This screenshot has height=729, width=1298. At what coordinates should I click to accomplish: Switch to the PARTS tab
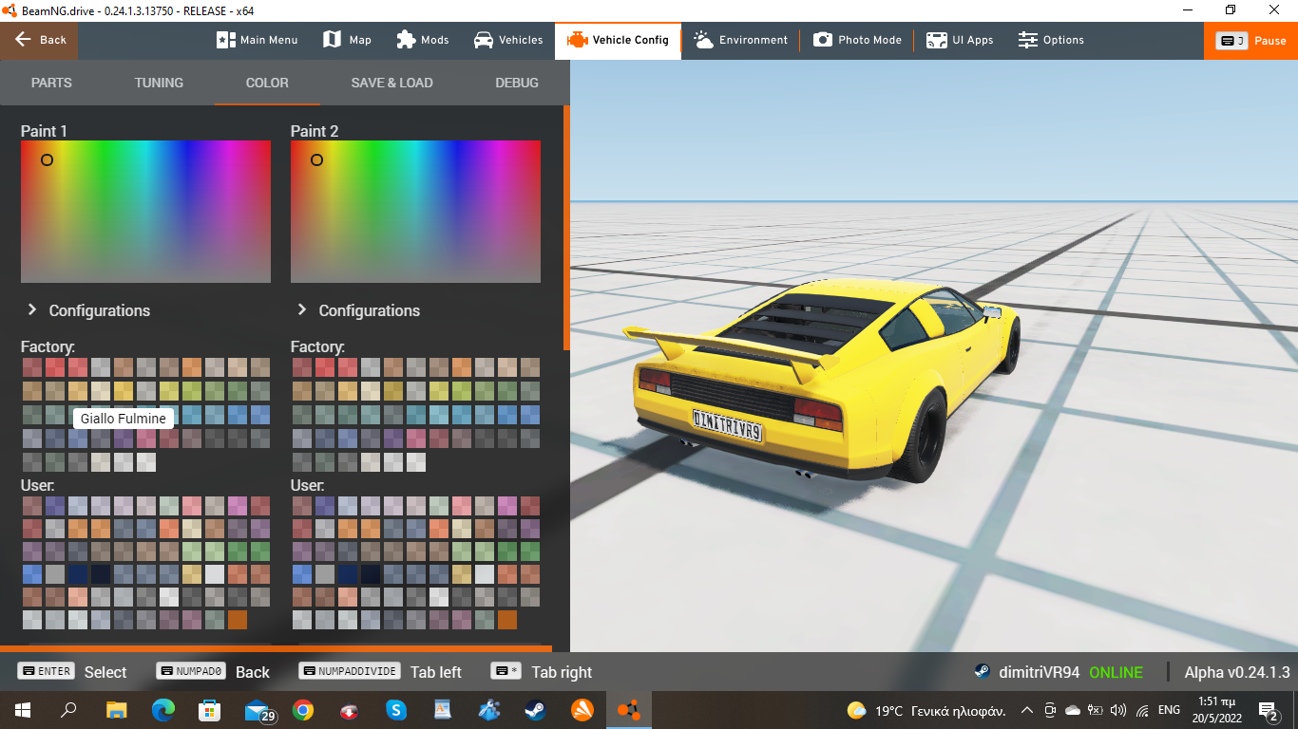(51, 83)
